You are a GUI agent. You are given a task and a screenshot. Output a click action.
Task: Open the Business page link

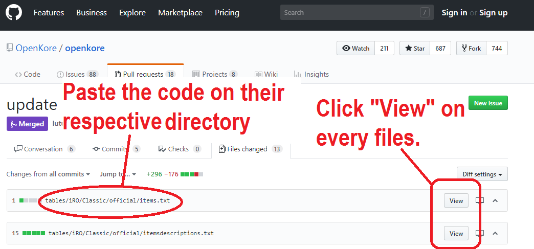click(x=91, y=13)
